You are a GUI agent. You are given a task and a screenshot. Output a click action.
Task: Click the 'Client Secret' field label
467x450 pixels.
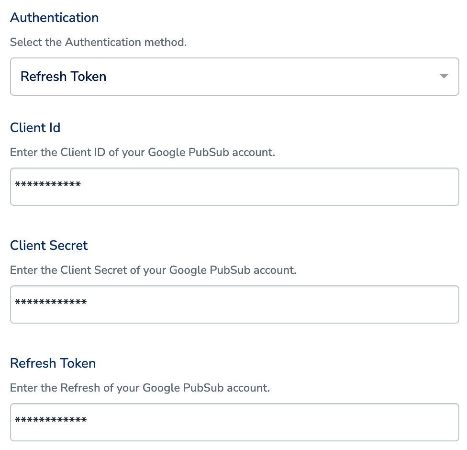49,246
